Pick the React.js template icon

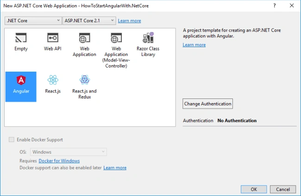point(53,80)
